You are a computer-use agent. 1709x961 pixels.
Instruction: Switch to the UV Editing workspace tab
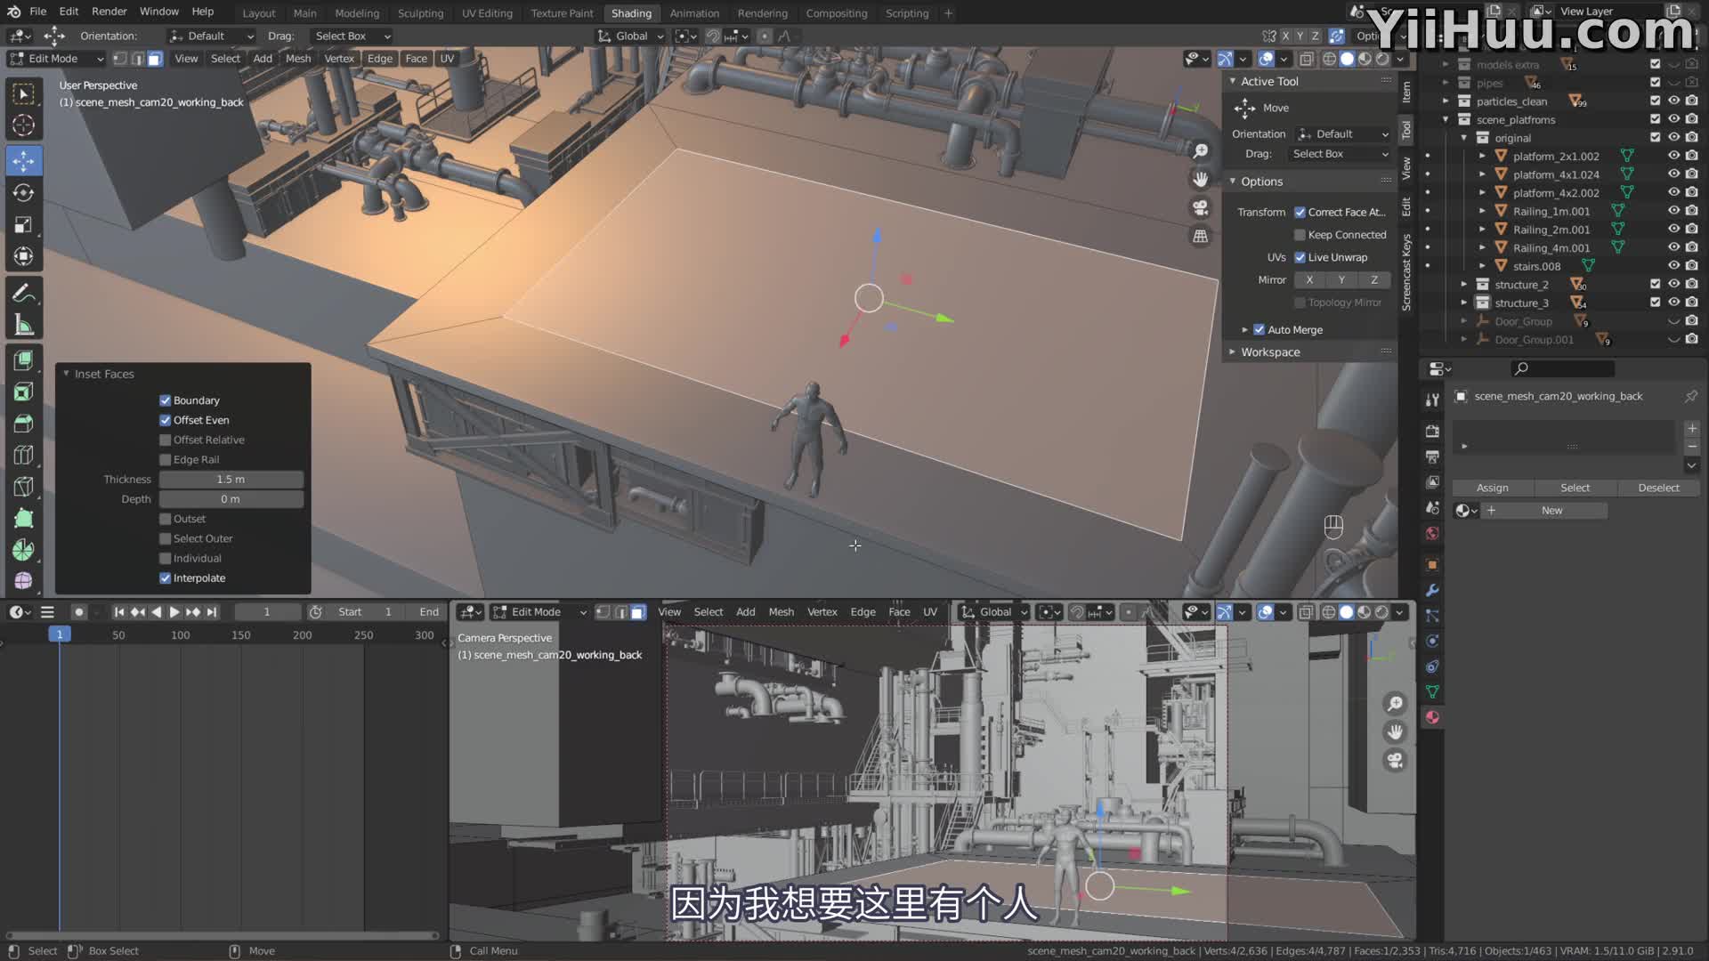487,13
